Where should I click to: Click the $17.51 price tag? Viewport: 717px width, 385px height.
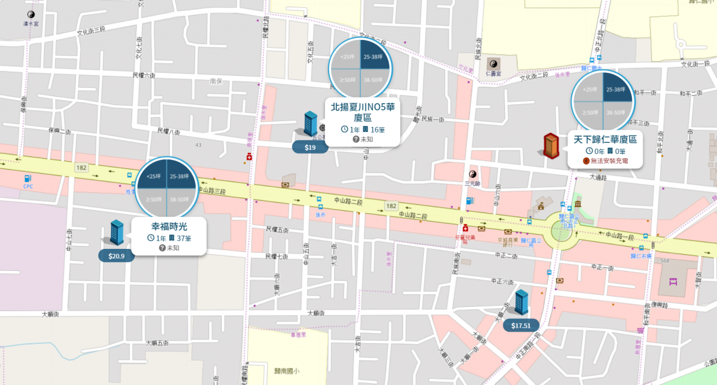pyautogui.click(x=521, y=325)
